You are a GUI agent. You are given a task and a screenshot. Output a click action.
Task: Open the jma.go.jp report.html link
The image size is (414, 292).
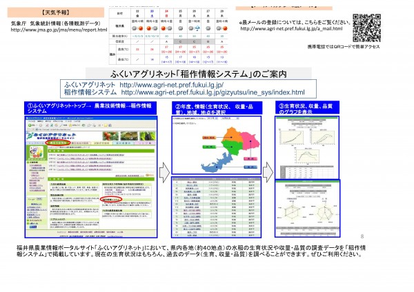59,30
